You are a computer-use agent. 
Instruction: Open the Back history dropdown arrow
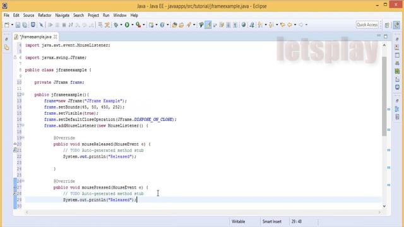[295, 25]
